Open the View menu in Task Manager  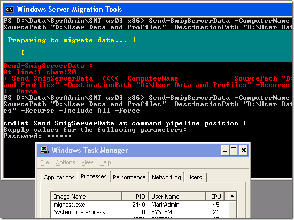[x=87, y=162]
